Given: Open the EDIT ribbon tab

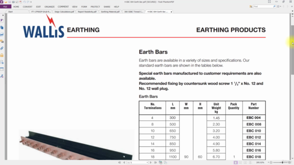Looking at the screenshot, I should click(38, 7).
